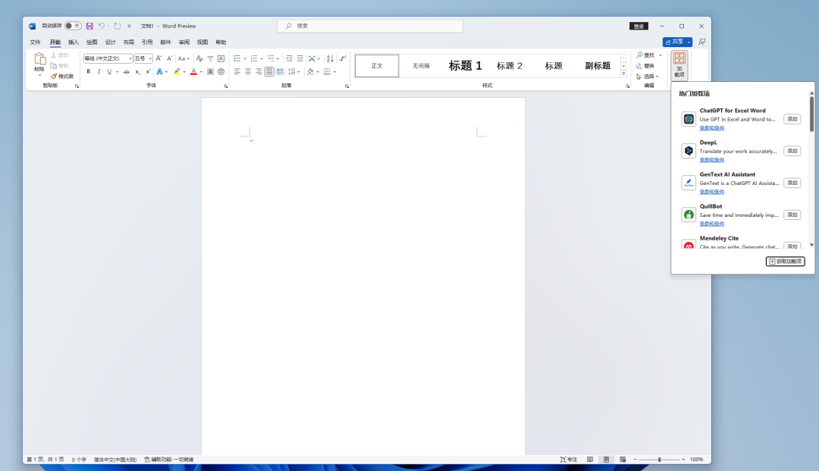This screenshot has width=819, height=471.
Task: Toggle the AutoSave (自动保存) switch
Action: tap(73, 26)
